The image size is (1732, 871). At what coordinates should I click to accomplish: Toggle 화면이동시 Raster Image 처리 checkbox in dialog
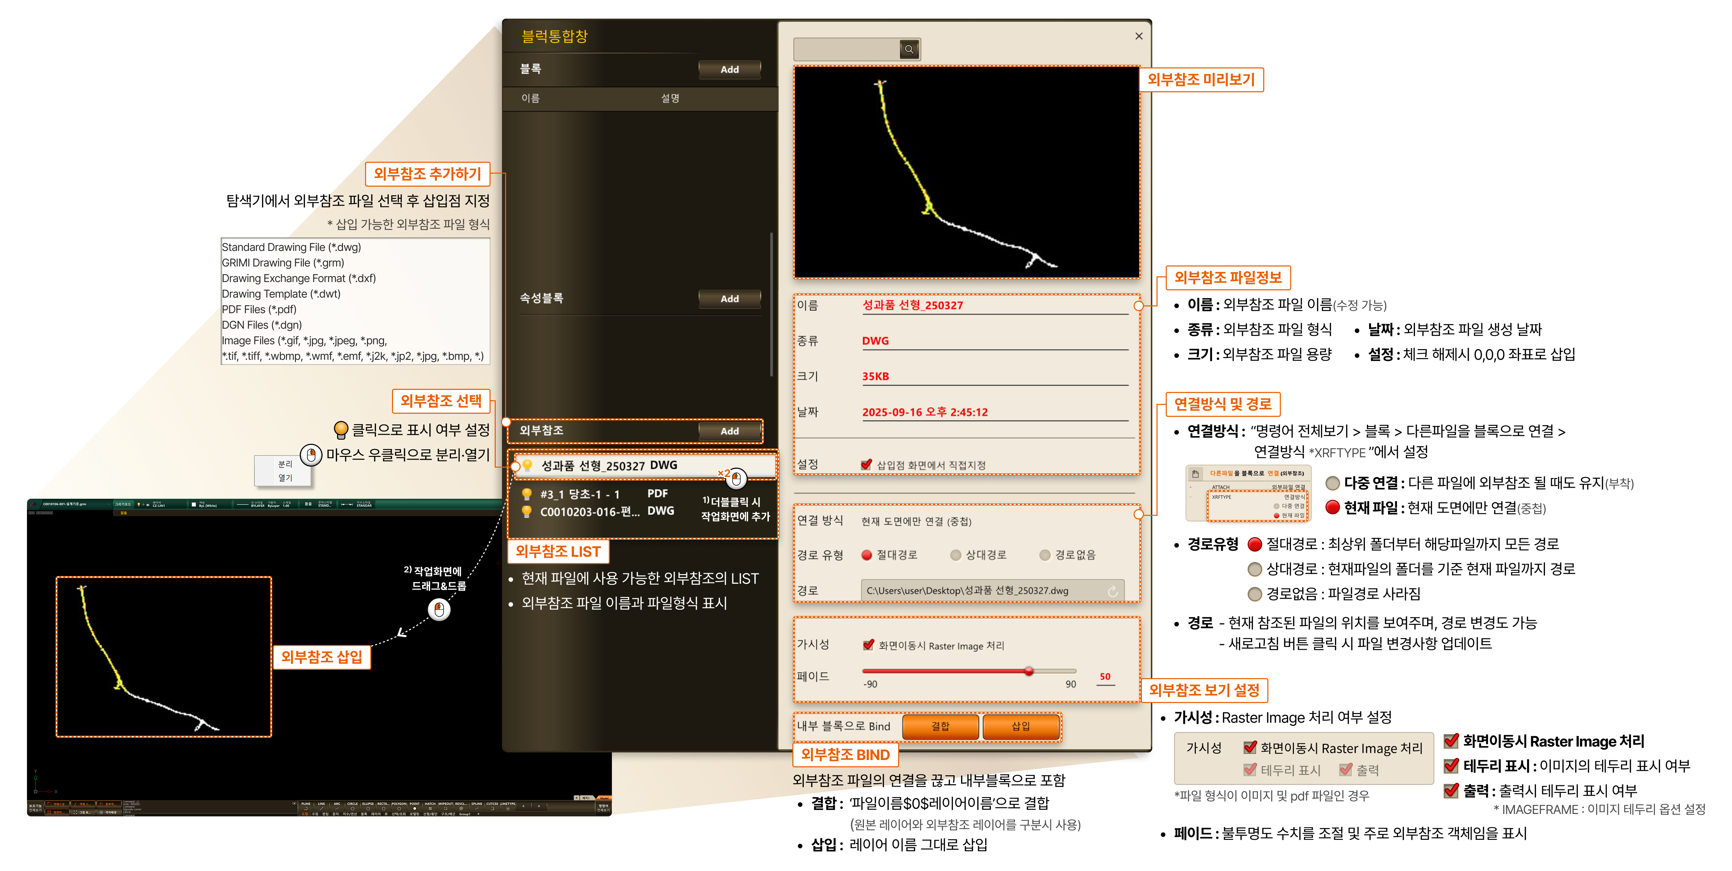tap(868, 645)
